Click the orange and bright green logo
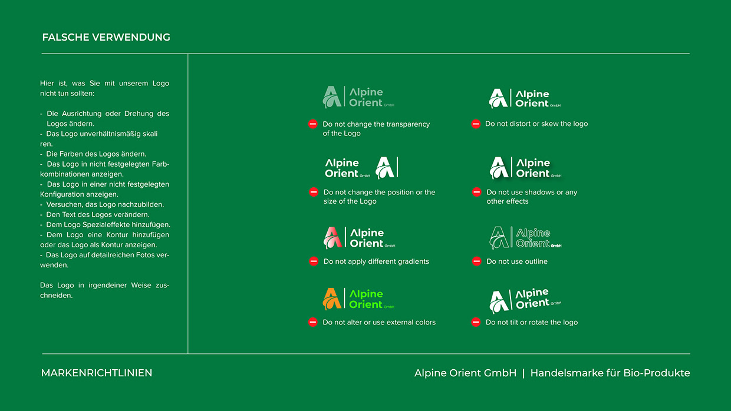Image resolution: width=731 pixels, height=411 pixels. (x=358, y=299)
